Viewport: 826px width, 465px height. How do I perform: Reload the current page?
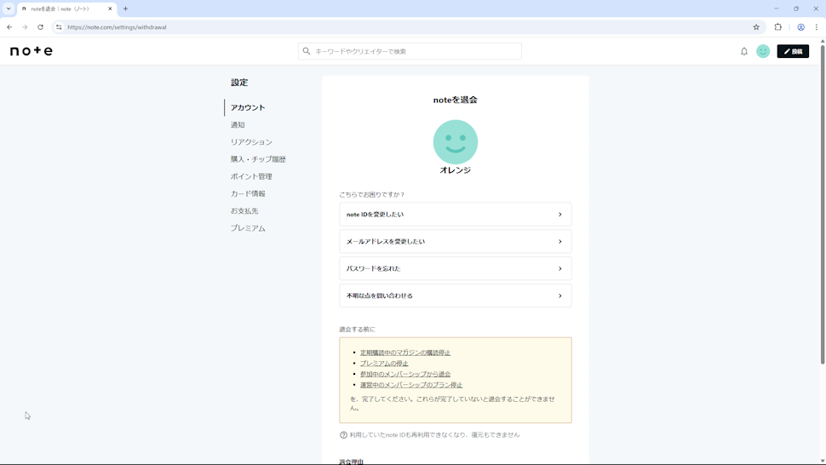(40, 27)
